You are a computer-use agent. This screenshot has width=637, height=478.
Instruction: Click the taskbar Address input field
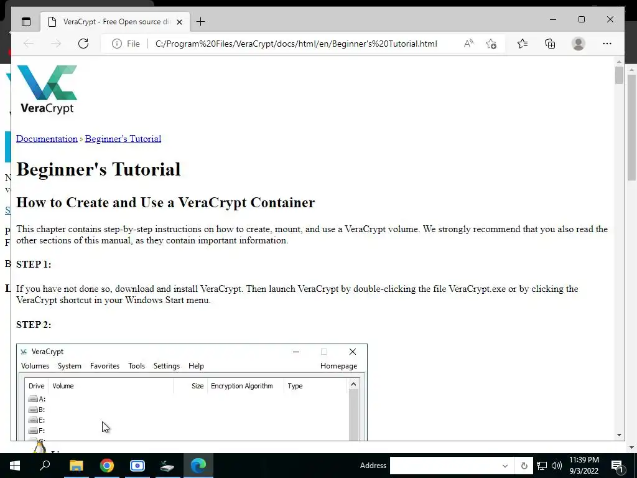pos(444,466)
